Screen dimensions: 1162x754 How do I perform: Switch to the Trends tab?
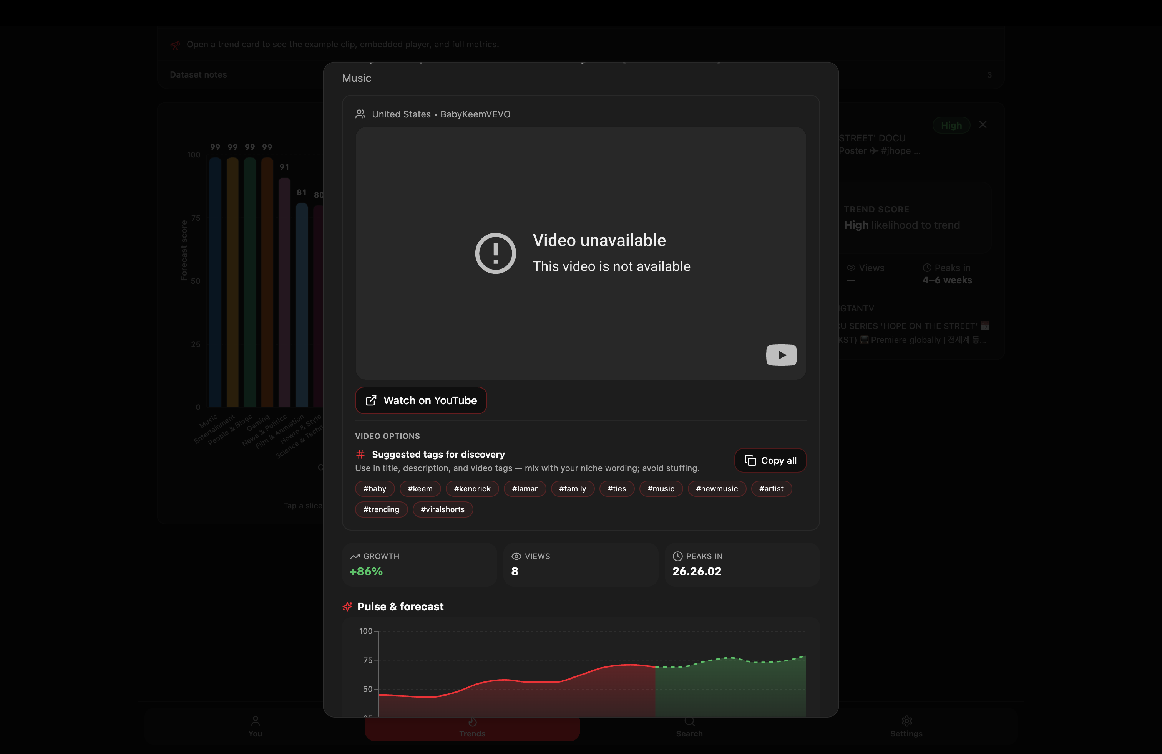pyautogui.click(x=472, y=728)
